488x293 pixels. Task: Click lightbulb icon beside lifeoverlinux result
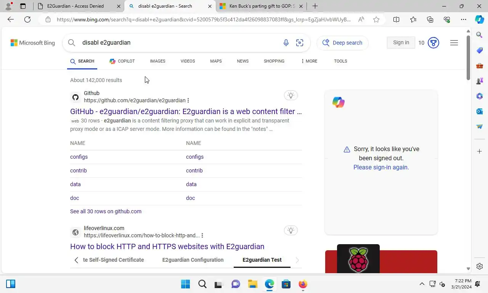(291, 230)
